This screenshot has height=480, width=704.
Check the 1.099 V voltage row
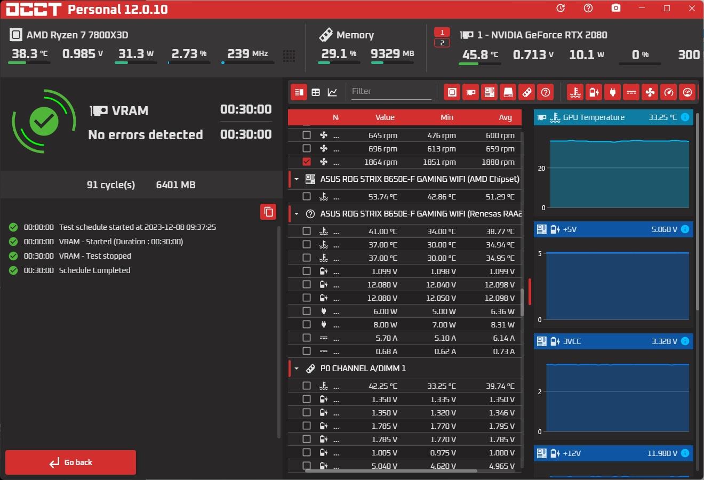point(307,271)
